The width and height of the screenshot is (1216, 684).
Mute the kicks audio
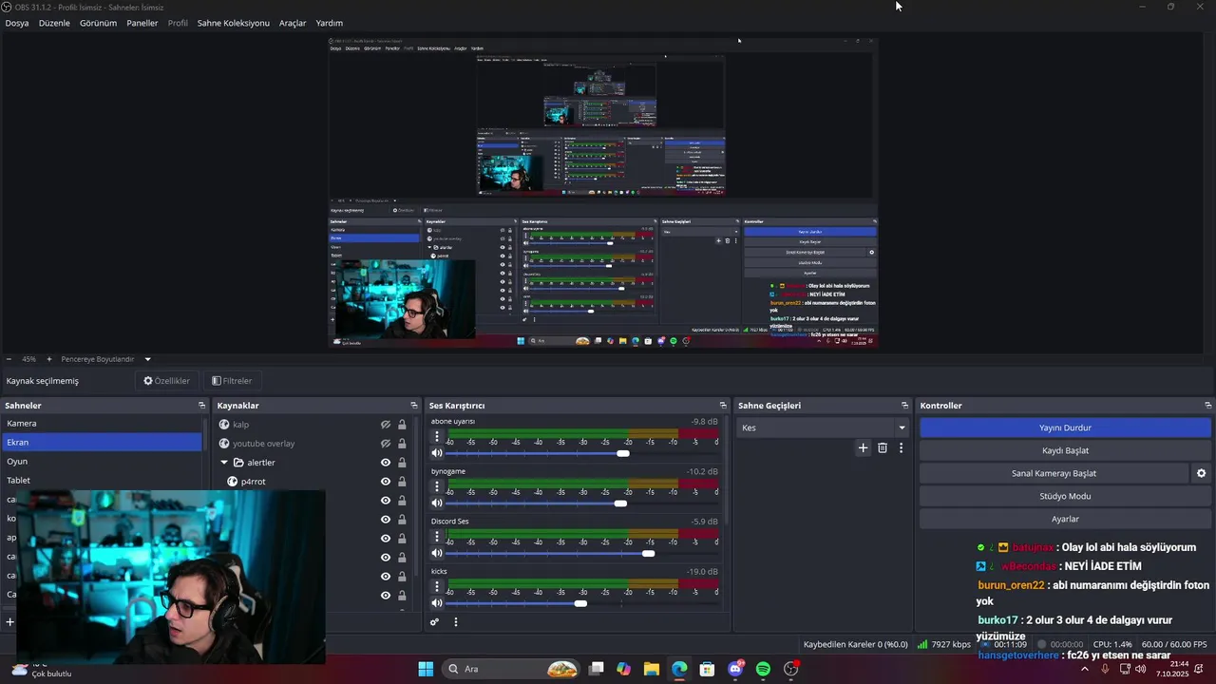pos(437,603)
